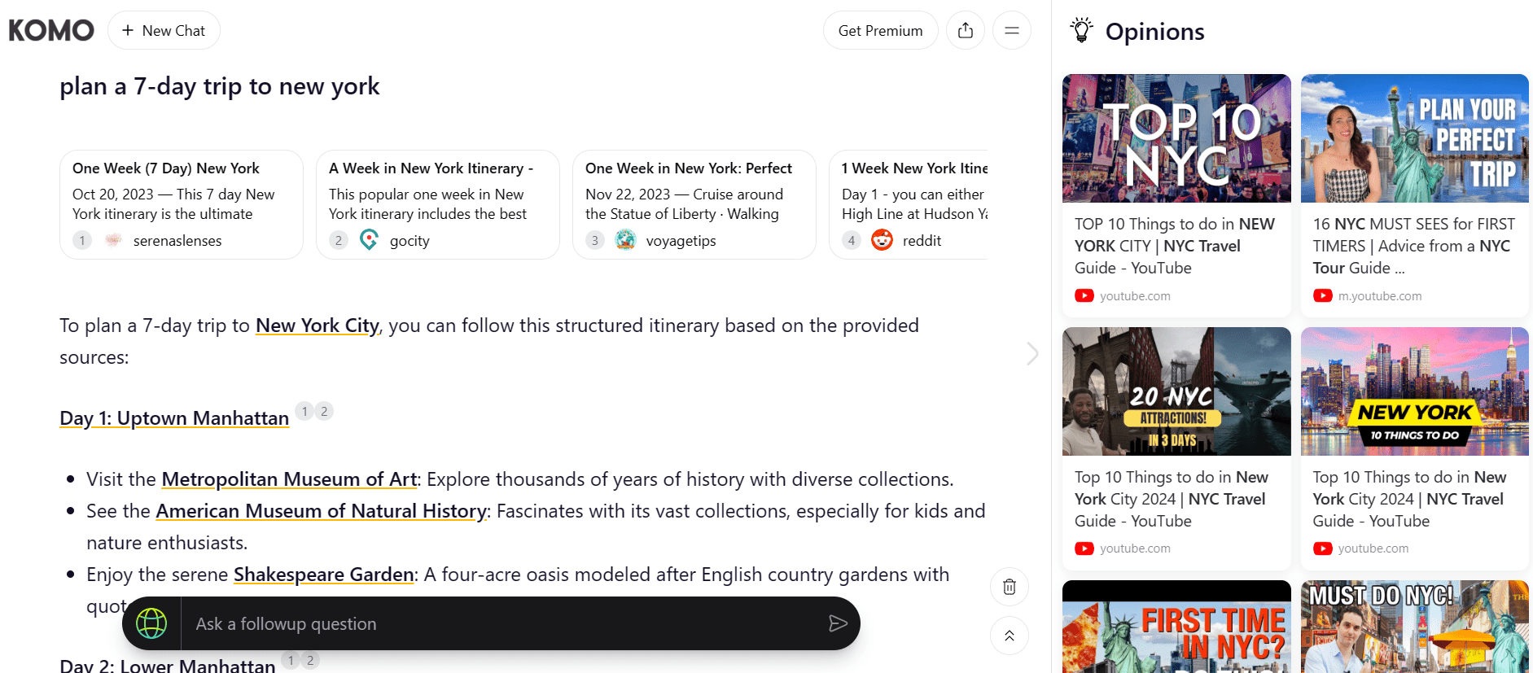Click the trash delete icon

pyautogui.click(x=1010, y=587)
